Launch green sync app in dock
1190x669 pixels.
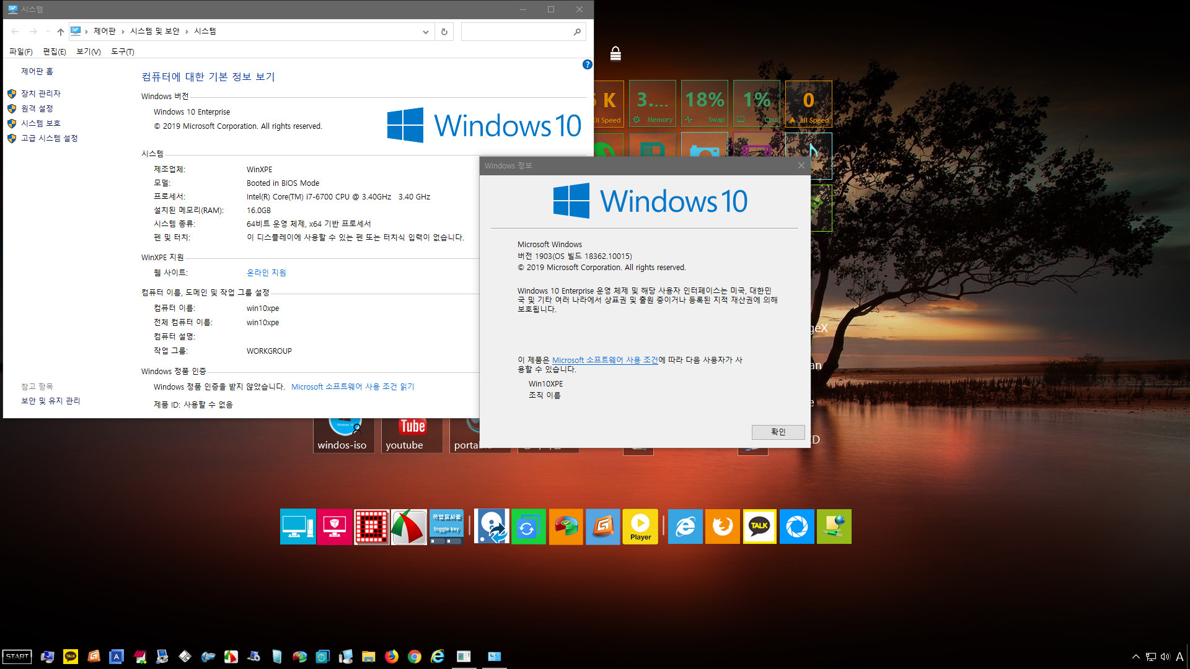click(x=529, y=527)
